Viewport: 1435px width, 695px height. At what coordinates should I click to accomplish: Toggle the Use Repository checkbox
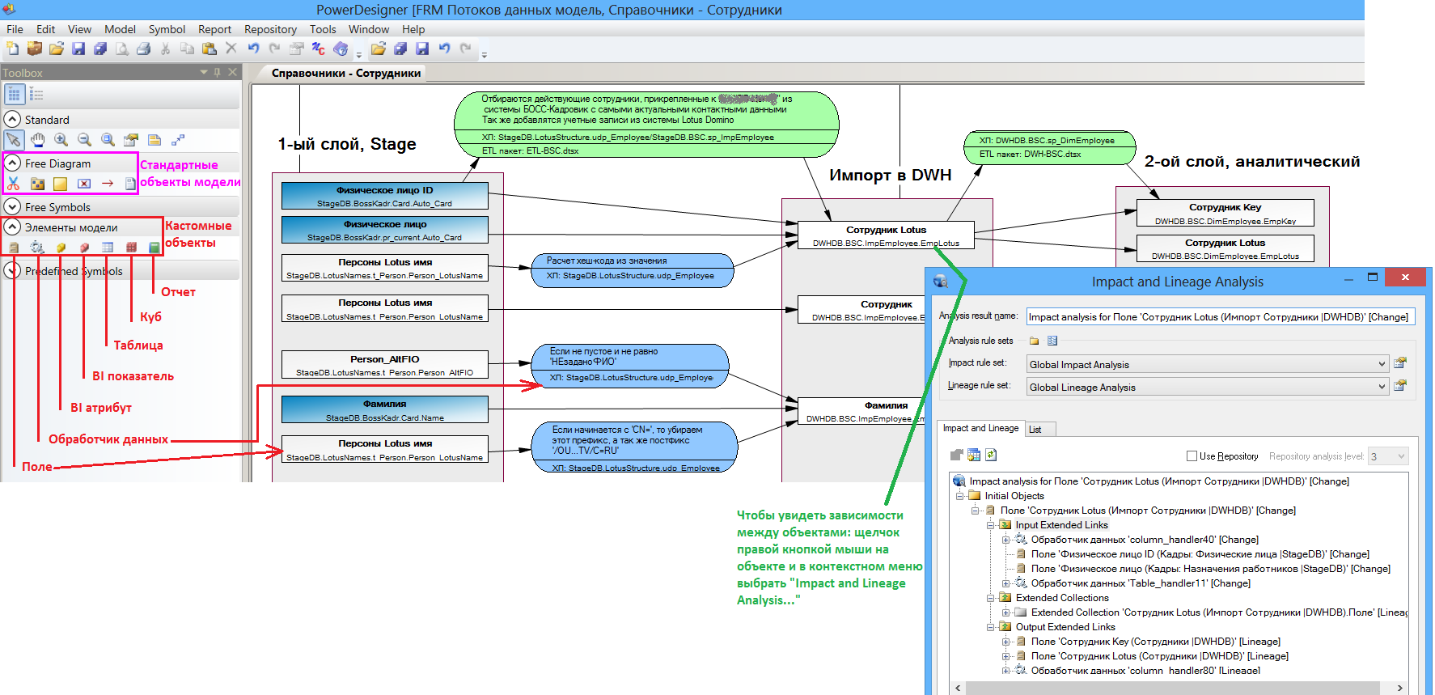[x=1192, y=456]
